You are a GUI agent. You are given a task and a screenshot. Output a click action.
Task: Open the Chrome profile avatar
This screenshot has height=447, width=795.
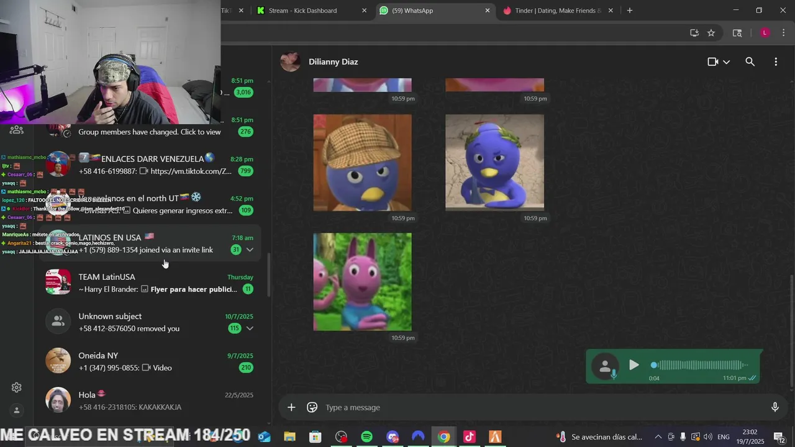[x=765, y=33]
